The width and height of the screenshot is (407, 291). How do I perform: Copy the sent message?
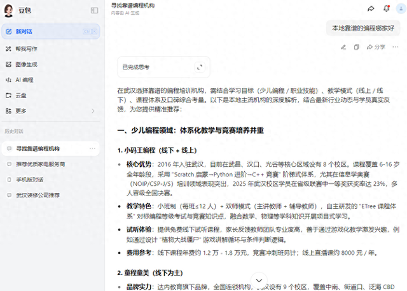pyautogui.click(x=356, y=47)
